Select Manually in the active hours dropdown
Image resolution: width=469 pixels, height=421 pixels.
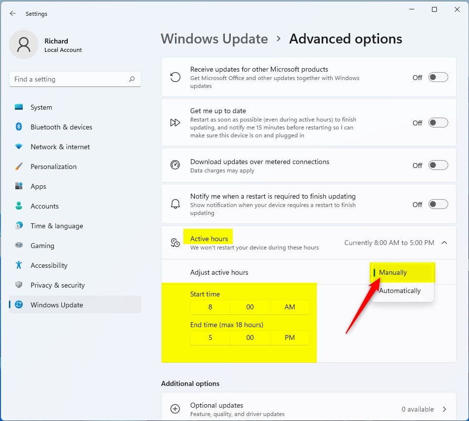(x=402, y=272)
